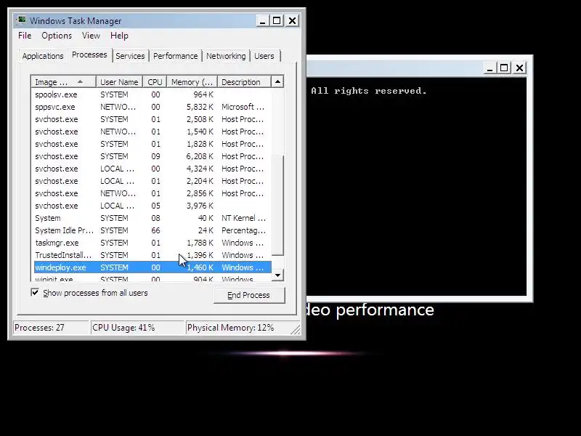
Task: Switch to the Applications tab
Action: coord(43,56)
